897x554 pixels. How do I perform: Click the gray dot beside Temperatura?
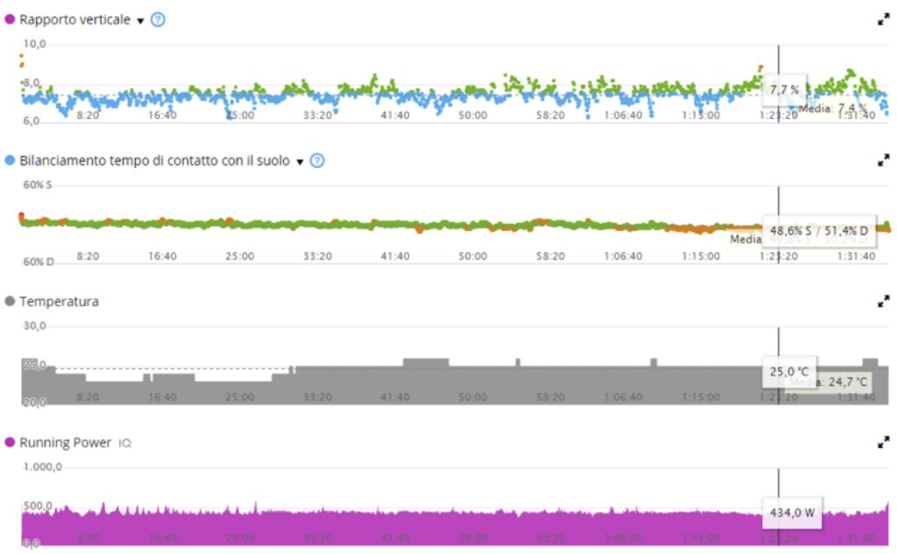(10, 301)
